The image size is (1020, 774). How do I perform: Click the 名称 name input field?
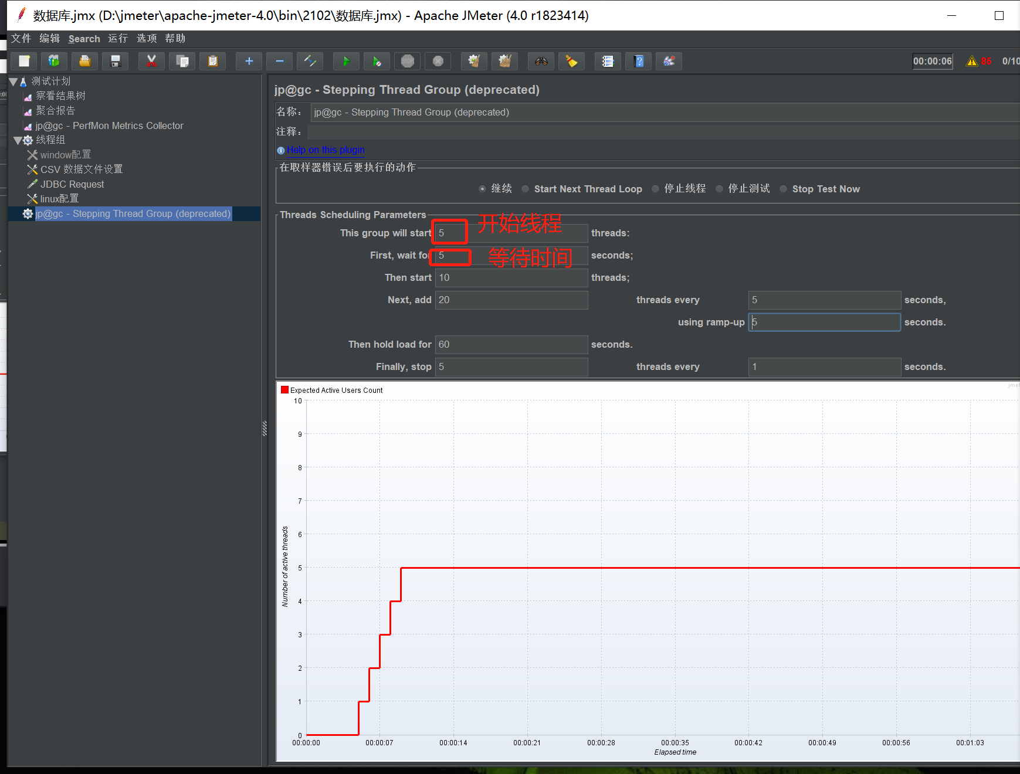(665, 112)
